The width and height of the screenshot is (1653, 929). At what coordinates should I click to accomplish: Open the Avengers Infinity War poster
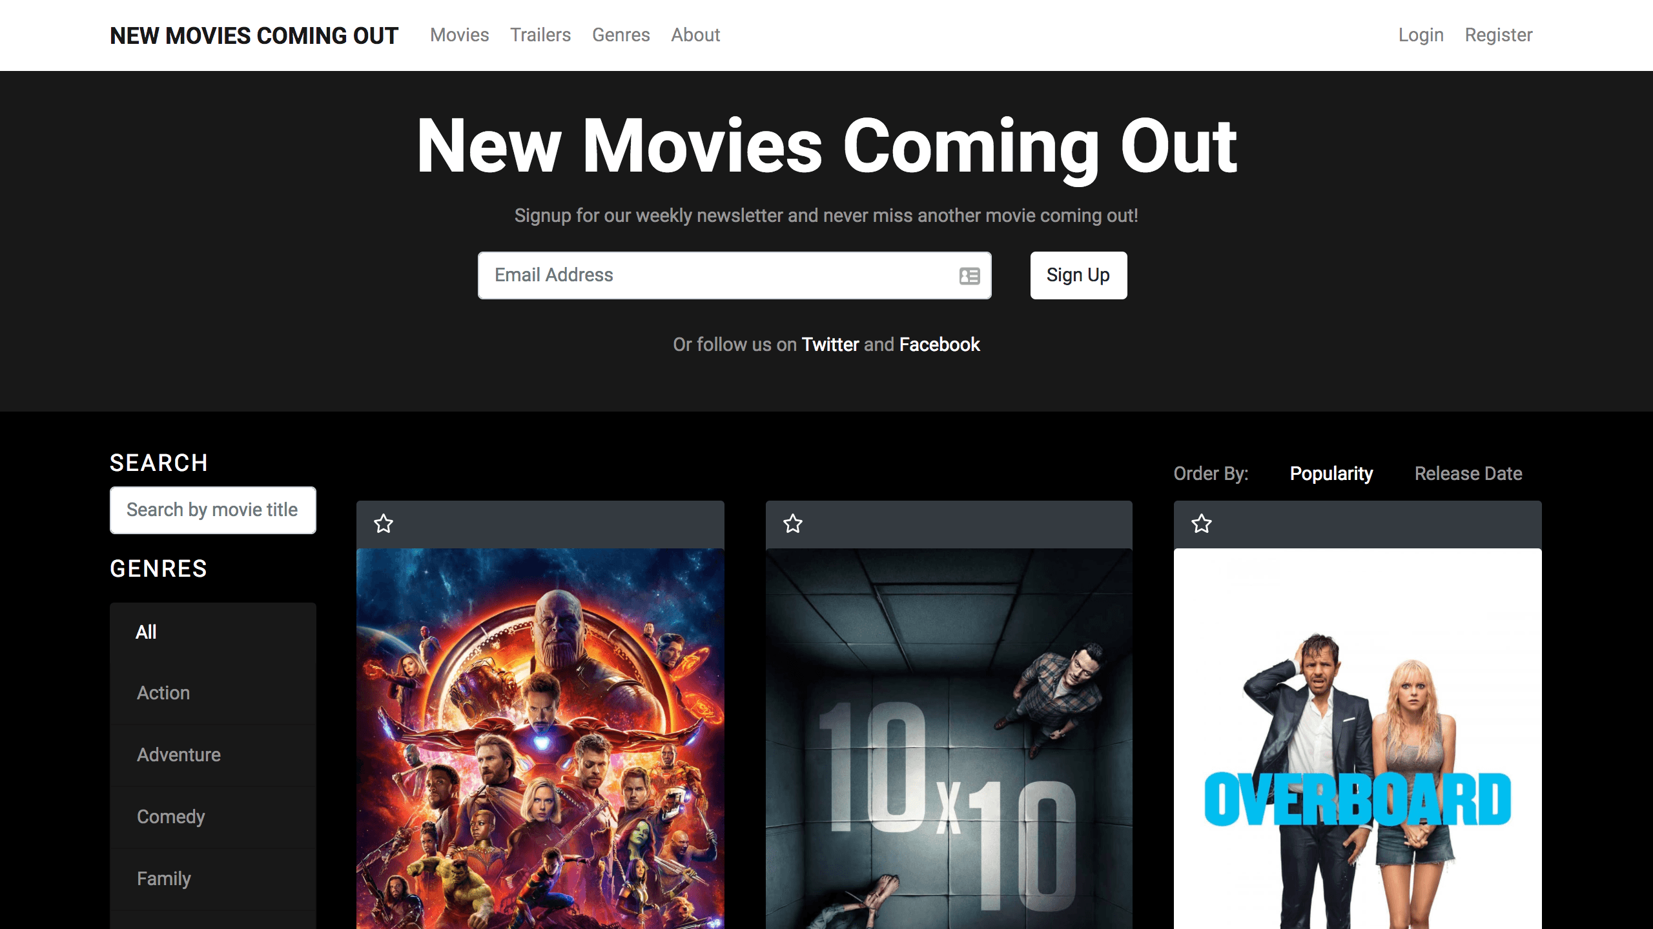click(x=540, y=739)
